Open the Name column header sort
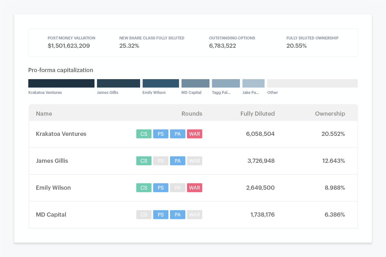This screenshot has width=386, height=257. tap(44, 113)
